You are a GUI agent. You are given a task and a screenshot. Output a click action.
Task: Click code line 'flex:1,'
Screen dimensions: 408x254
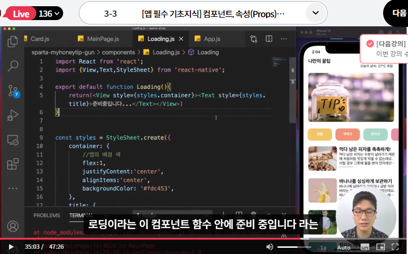[94, 163]
